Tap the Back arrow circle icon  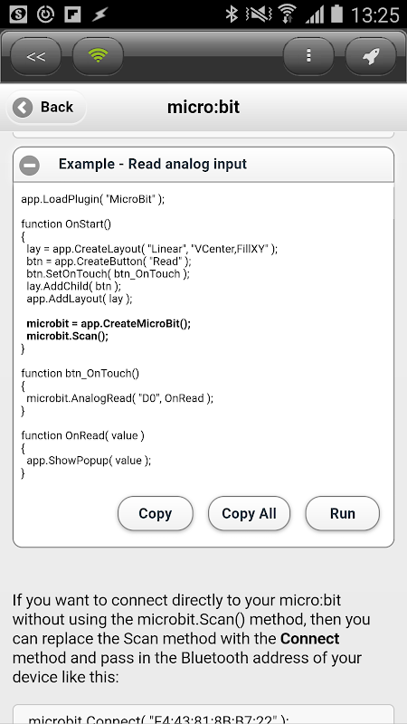pos(23,108)
